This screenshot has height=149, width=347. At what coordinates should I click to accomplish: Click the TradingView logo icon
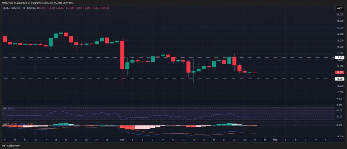4,145
